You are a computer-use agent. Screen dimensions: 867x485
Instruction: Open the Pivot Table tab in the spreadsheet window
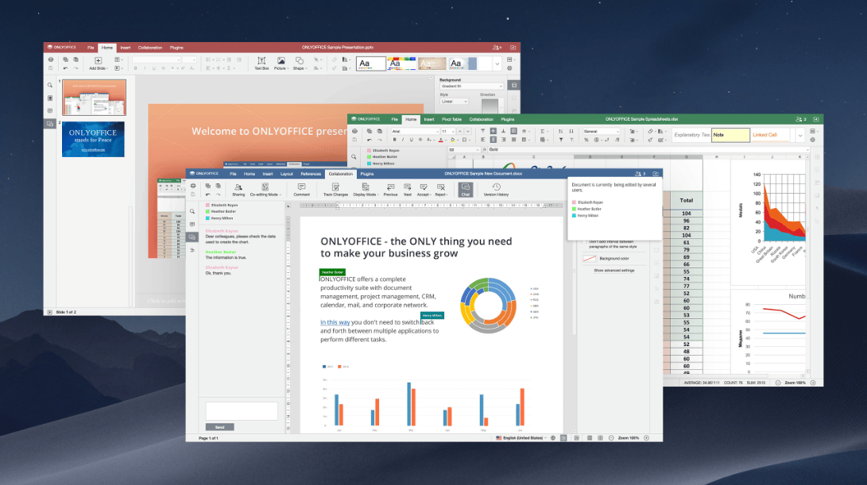pyautogui.click(x=451, y=119)
